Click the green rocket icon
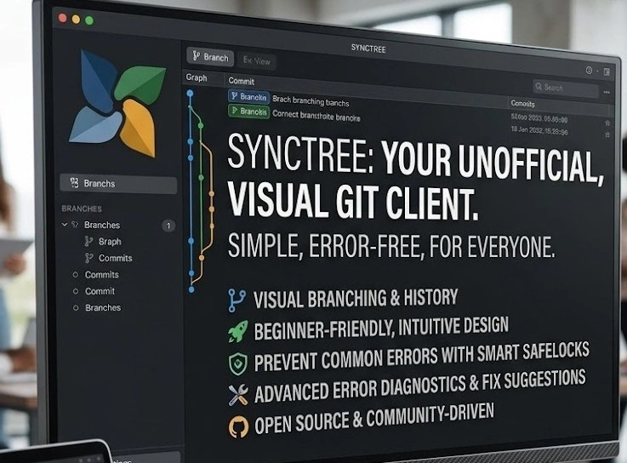 click(x=238, y=331)
